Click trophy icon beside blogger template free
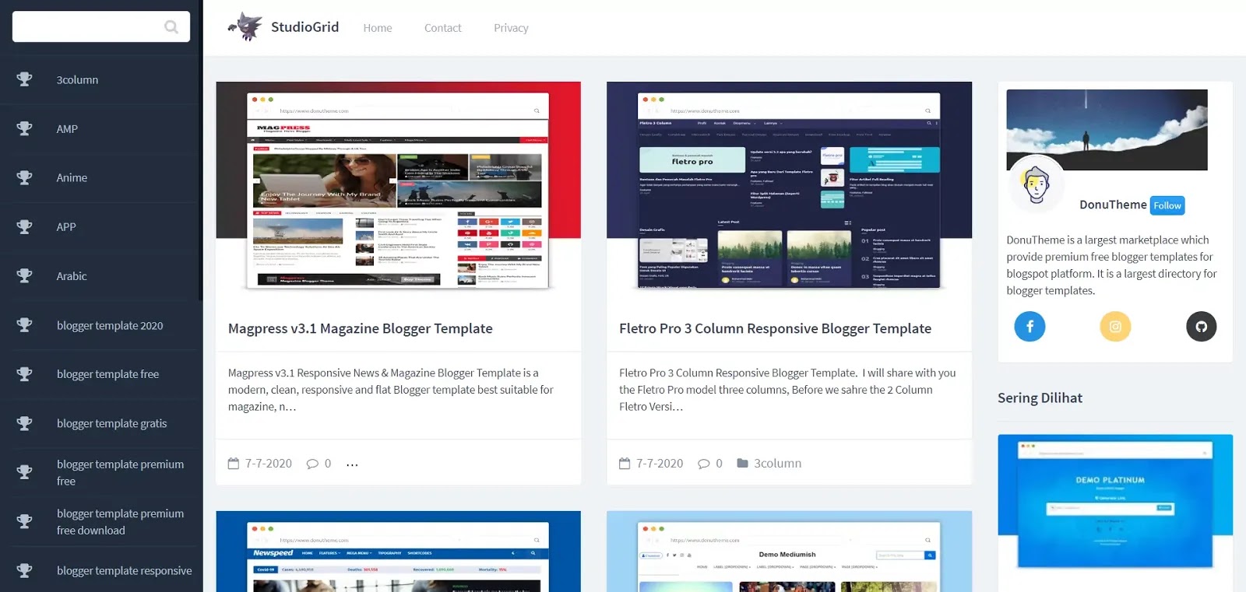1246x592 pixels. [25, 374]
